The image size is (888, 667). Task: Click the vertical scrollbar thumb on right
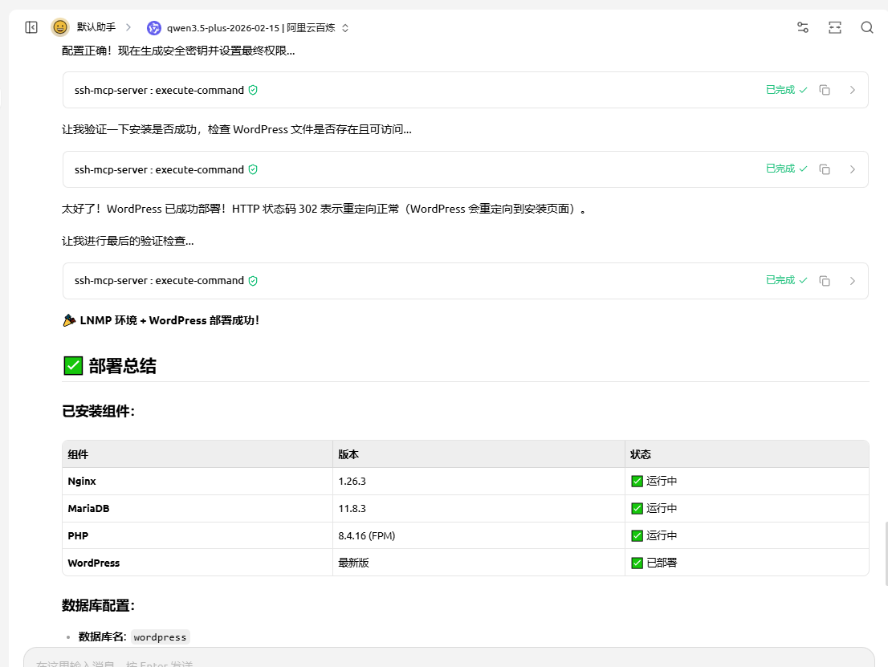tap(886, 554)
